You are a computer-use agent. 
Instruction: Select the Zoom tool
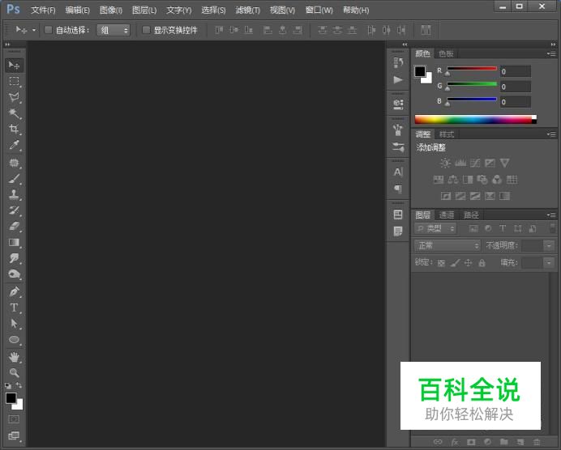coord(14,373)
